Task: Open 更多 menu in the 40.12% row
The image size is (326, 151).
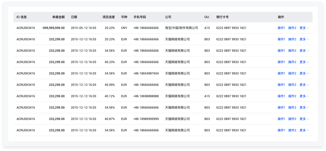Action: click(x=304, y=96)
